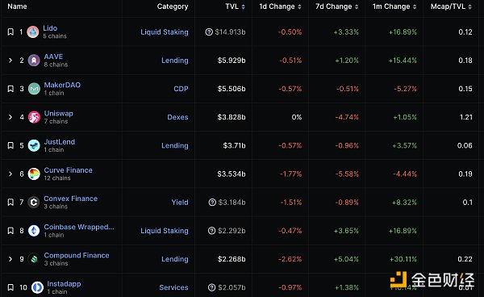Click the Curve Finance rainbow logo
The width and height of the screenshot is (484, 297).
(x=34, y=174)
